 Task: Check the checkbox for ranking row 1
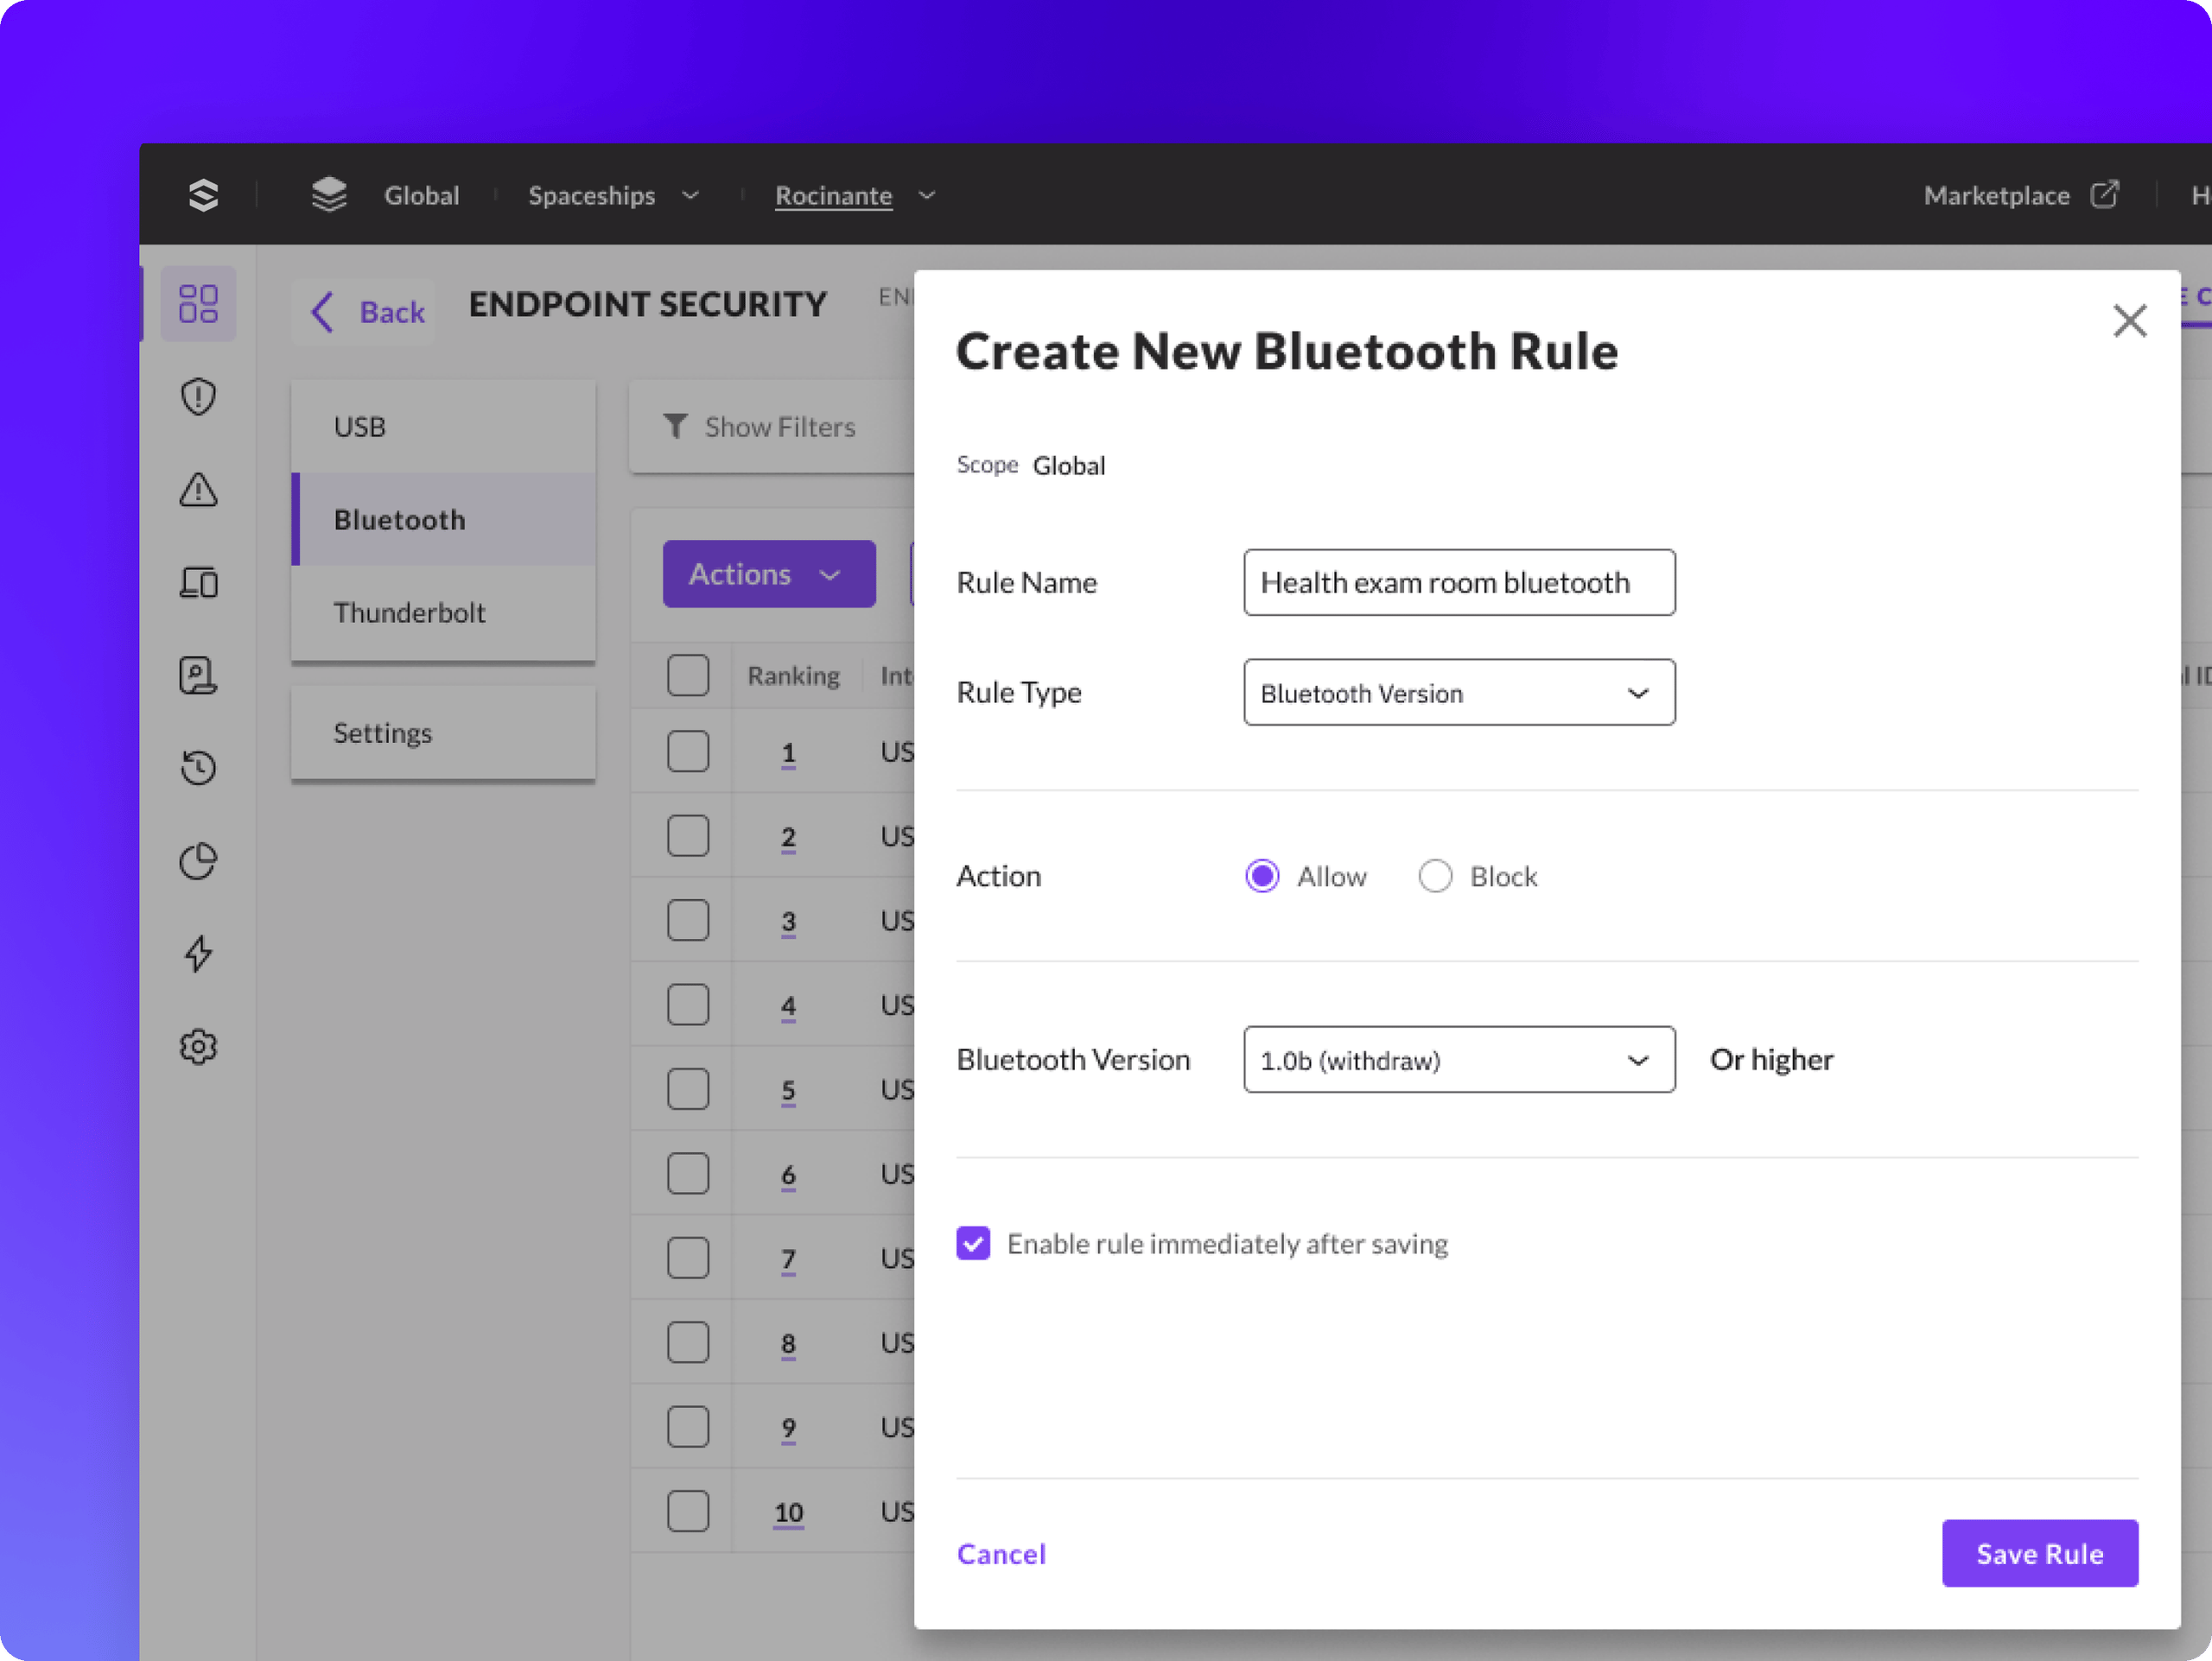688,751
